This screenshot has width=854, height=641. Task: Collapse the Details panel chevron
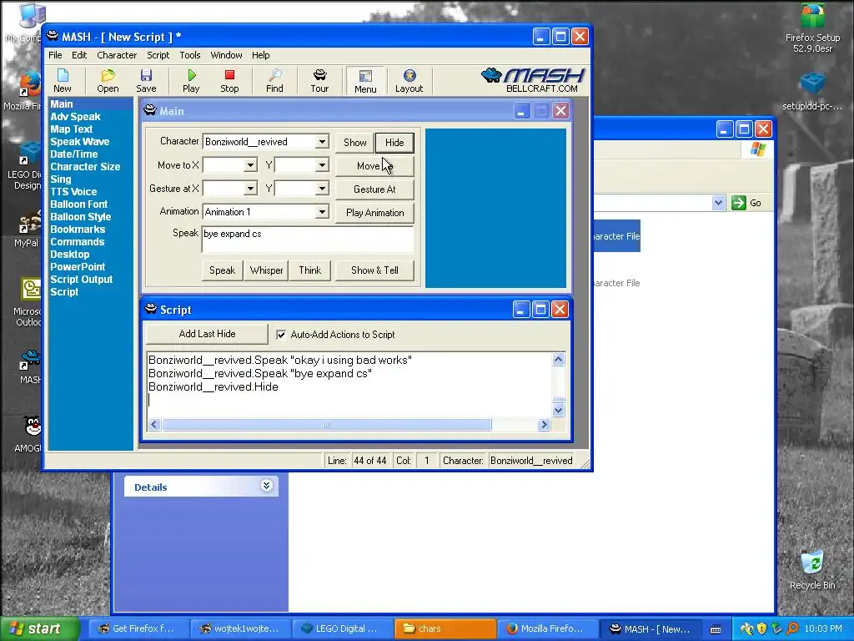266,486
